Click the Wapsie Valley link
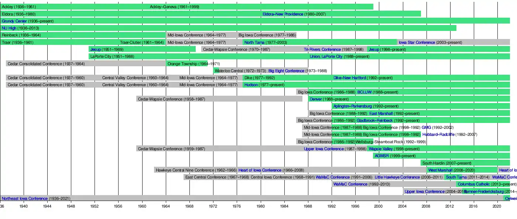This screenshot has width=517, height=219. [x=380, y=149]
